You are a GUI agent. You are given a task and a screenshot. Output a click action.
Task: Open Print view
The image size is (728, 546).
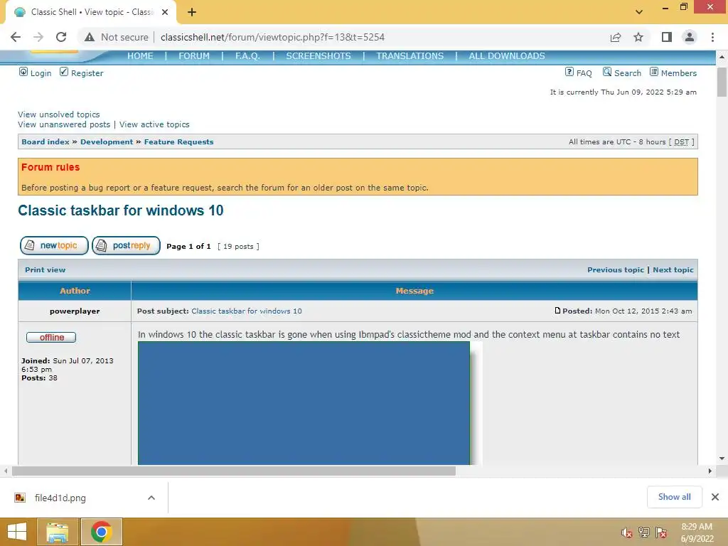coord(45,269)
